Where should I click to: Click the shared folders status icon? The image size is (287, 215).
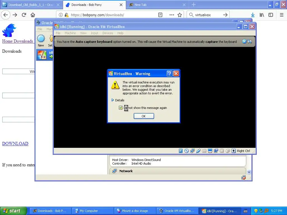(204, 151)
